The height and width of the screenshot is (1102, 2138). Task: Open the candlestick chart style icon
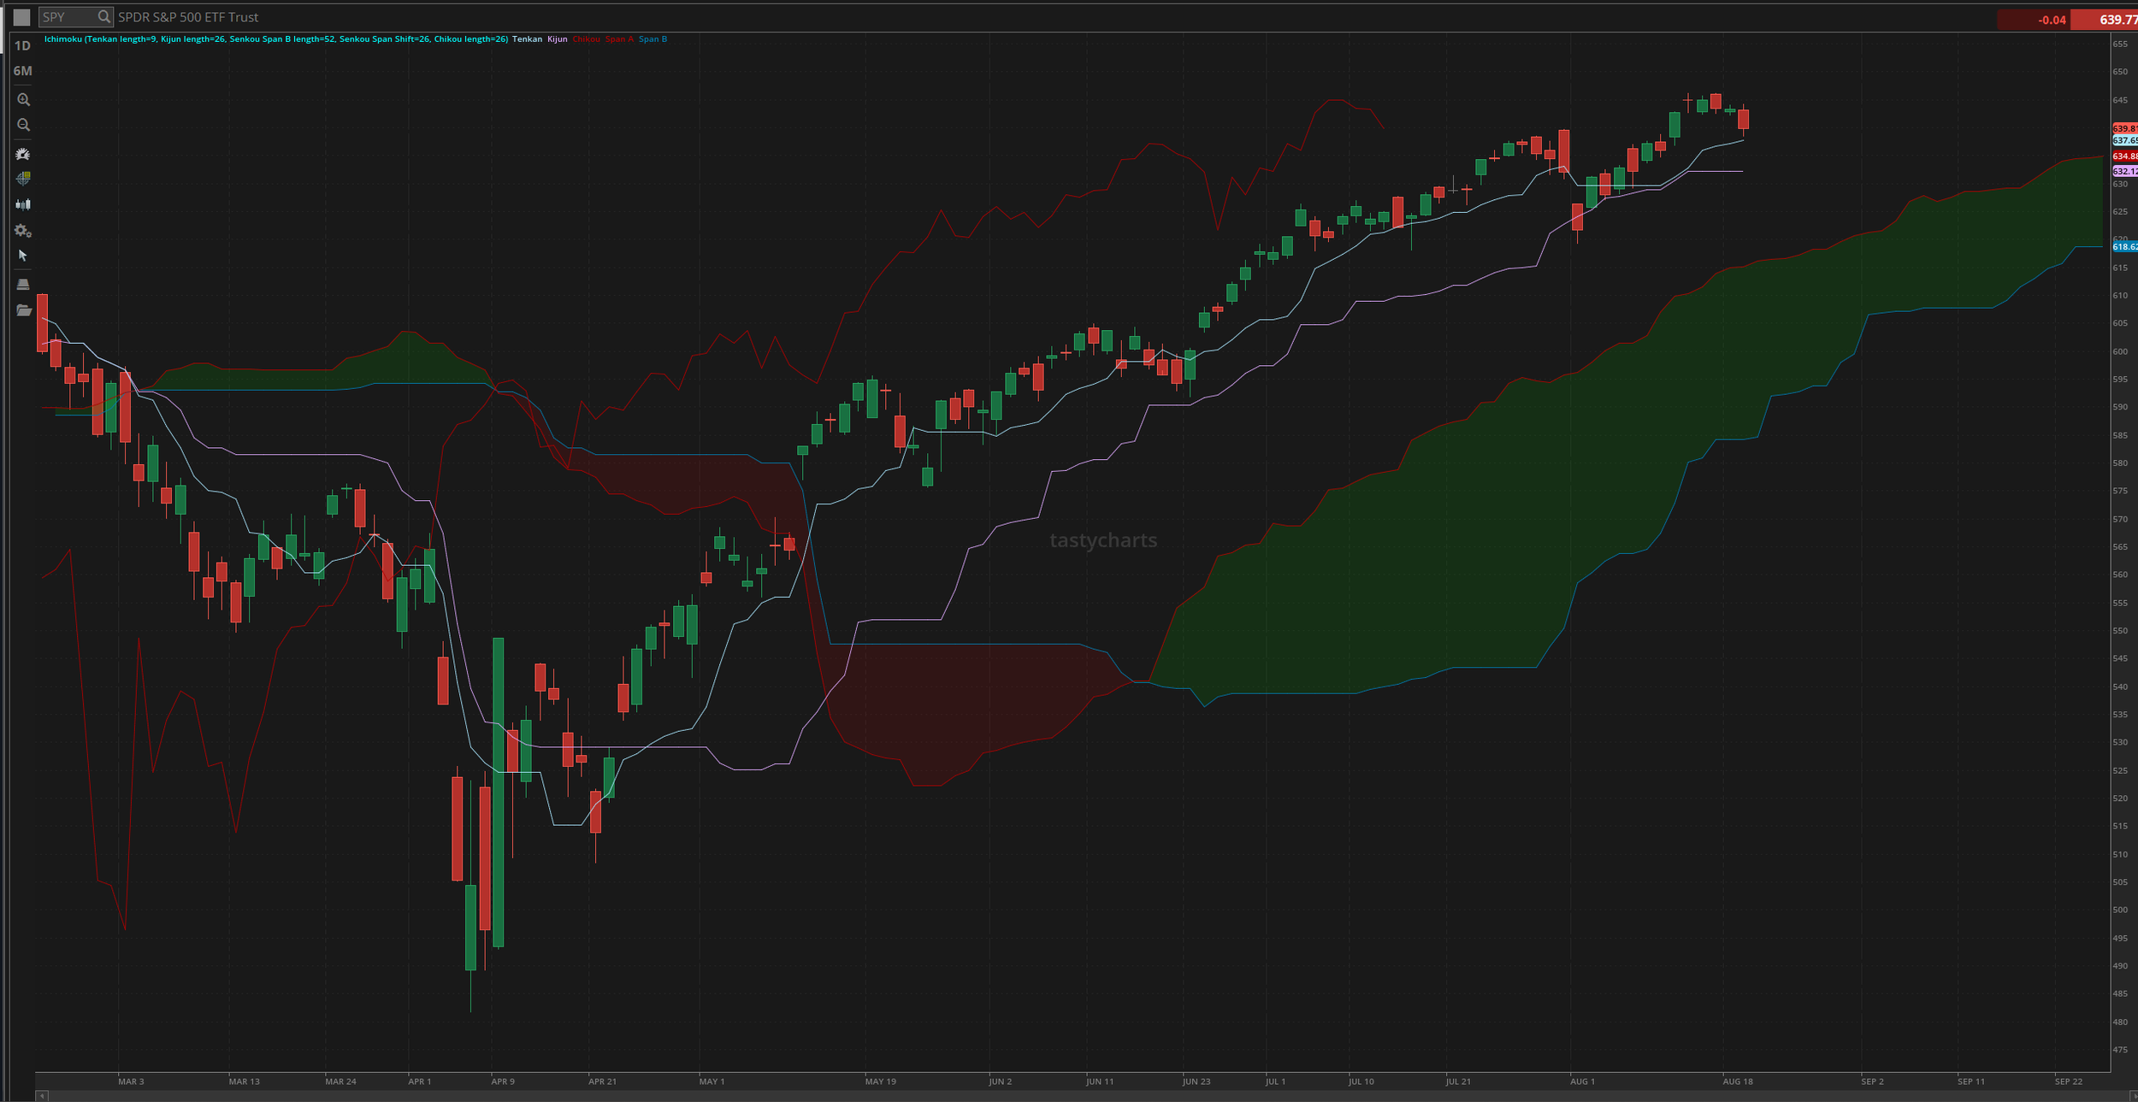click(23, 204)
